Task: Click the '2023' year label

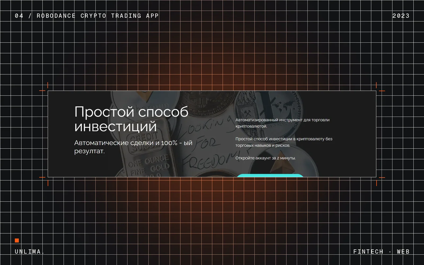Action: [401, 16]
